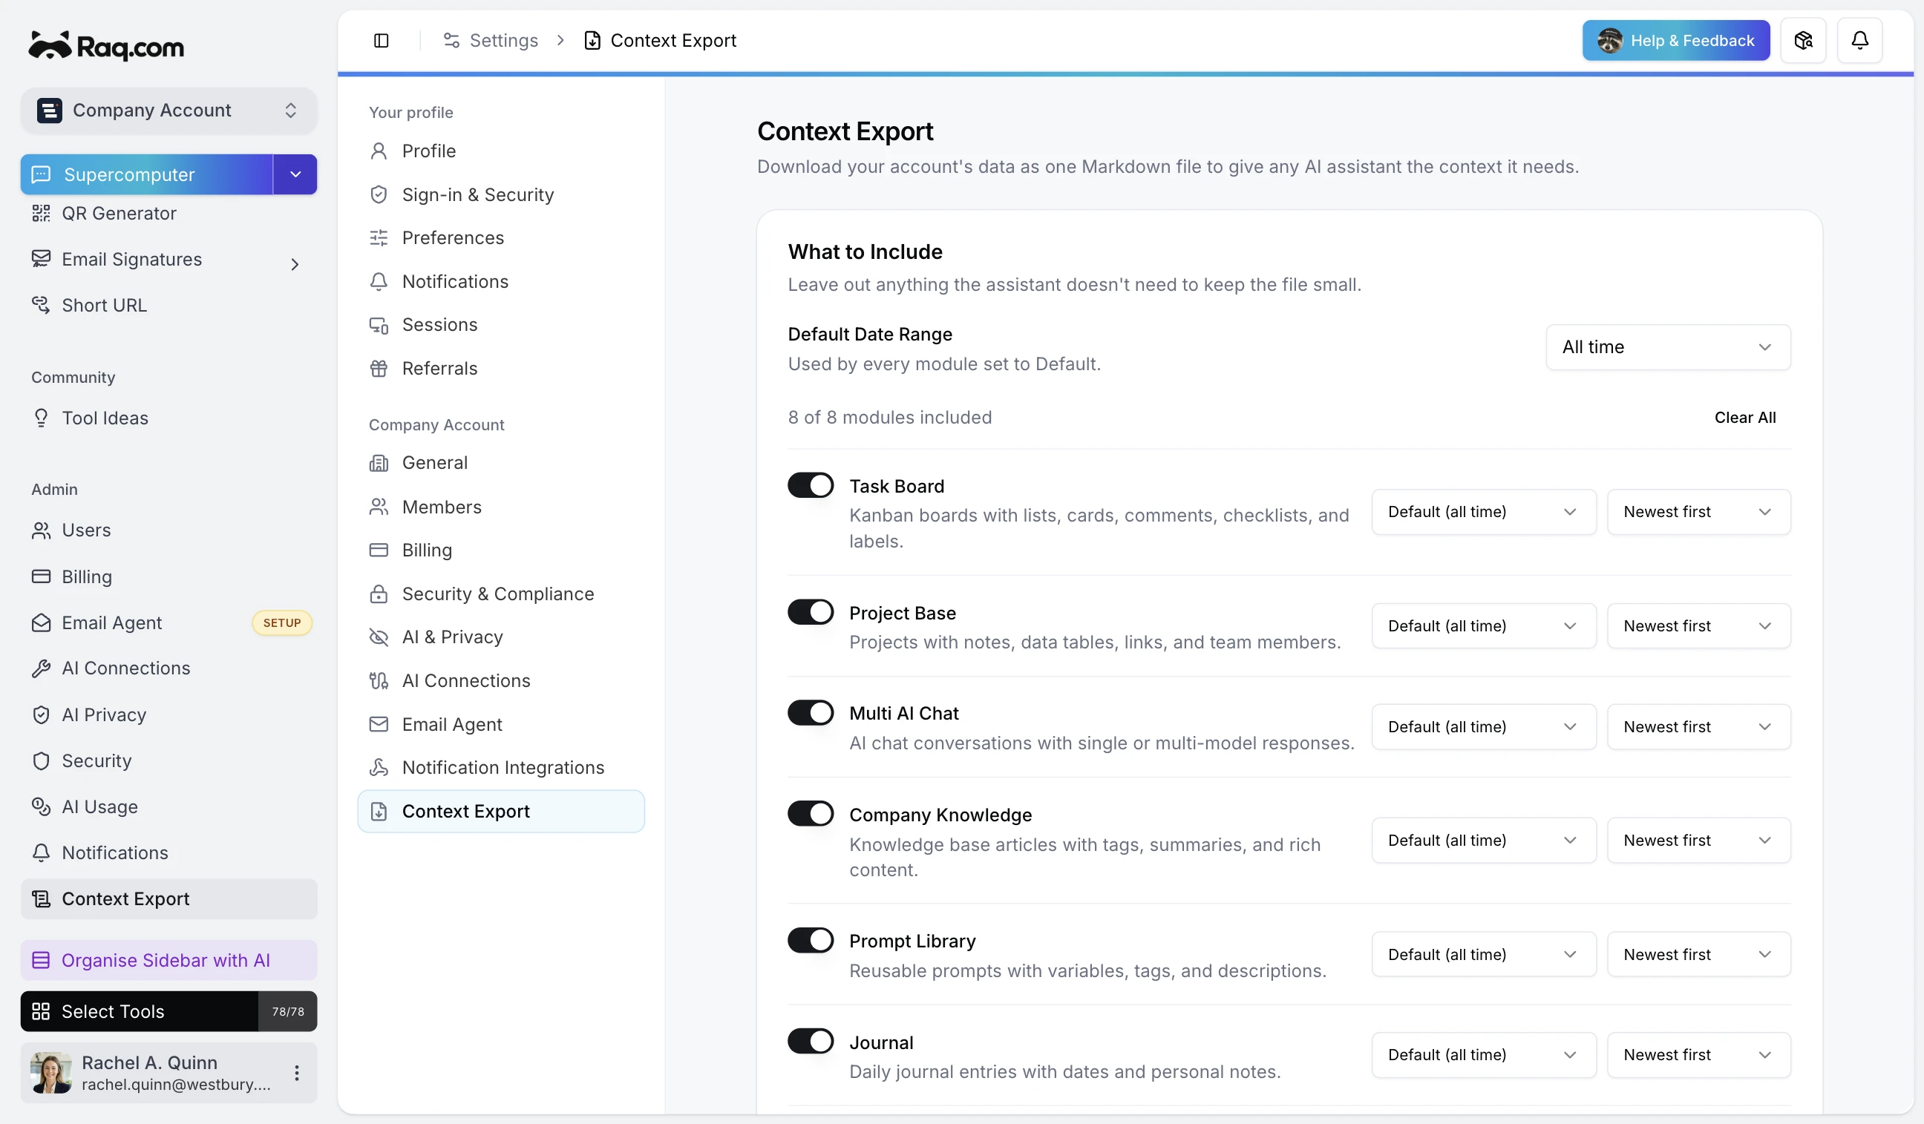The width and height of the screenshot is (1924, 1124).
Task: Open the Notifications profile settings
Action: pos(501,282)
